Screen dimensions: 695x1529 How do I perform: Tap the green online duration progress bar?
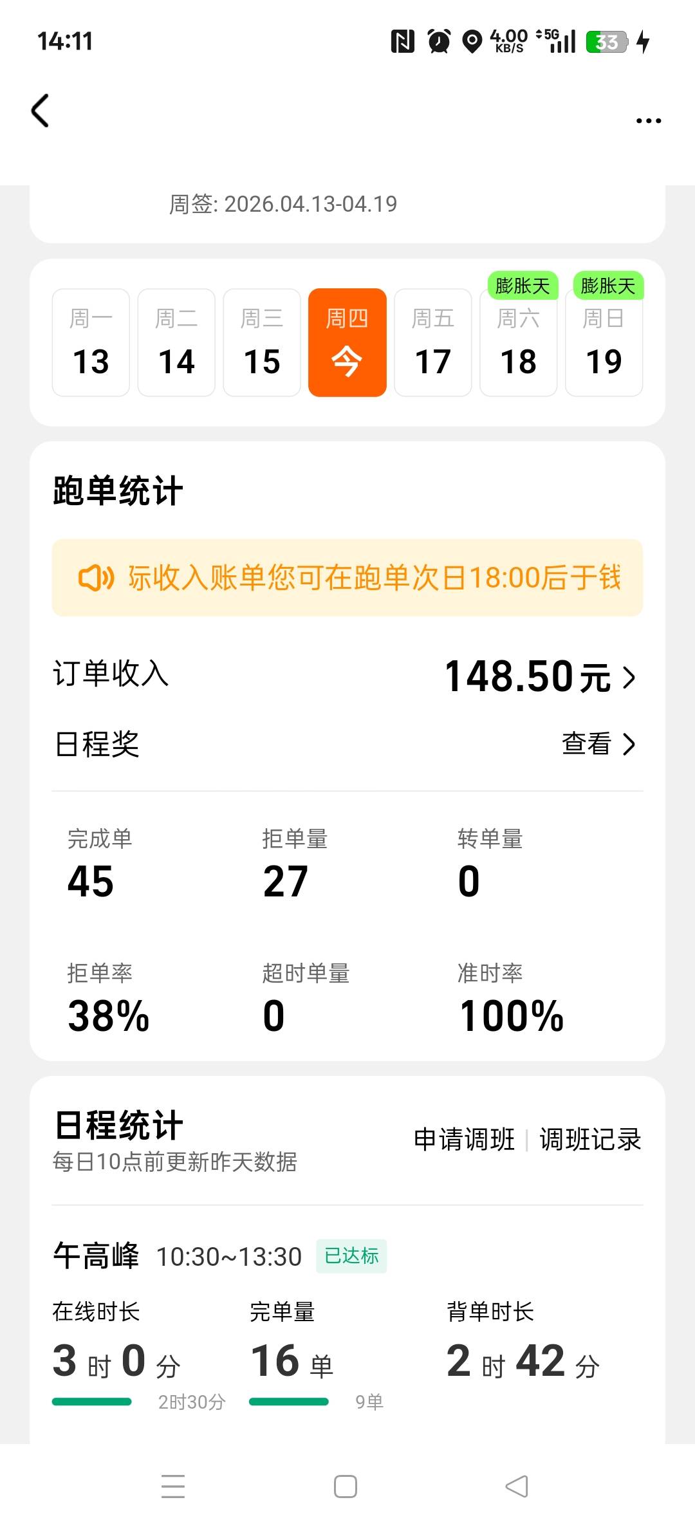point(92,1402)
